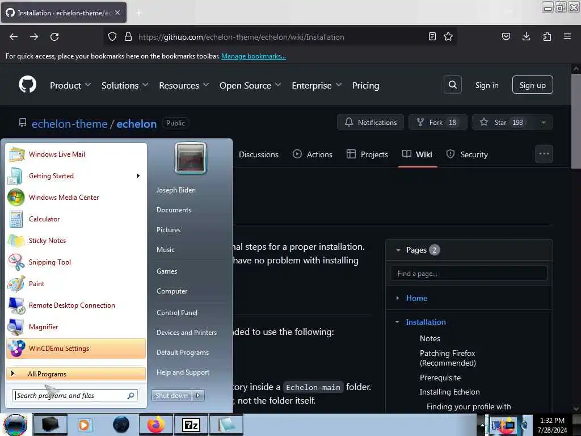Viewport: 581px width, 436px height.
Task: Click the tracking protection shield icon
Action: coord(112,36)
